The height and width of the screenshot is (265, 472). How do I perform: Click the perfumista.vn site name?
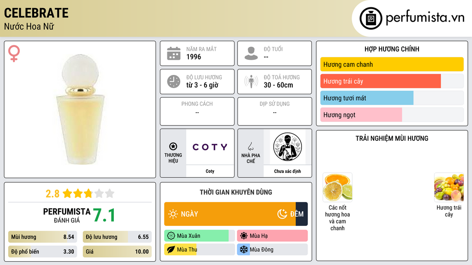[425, 18]
